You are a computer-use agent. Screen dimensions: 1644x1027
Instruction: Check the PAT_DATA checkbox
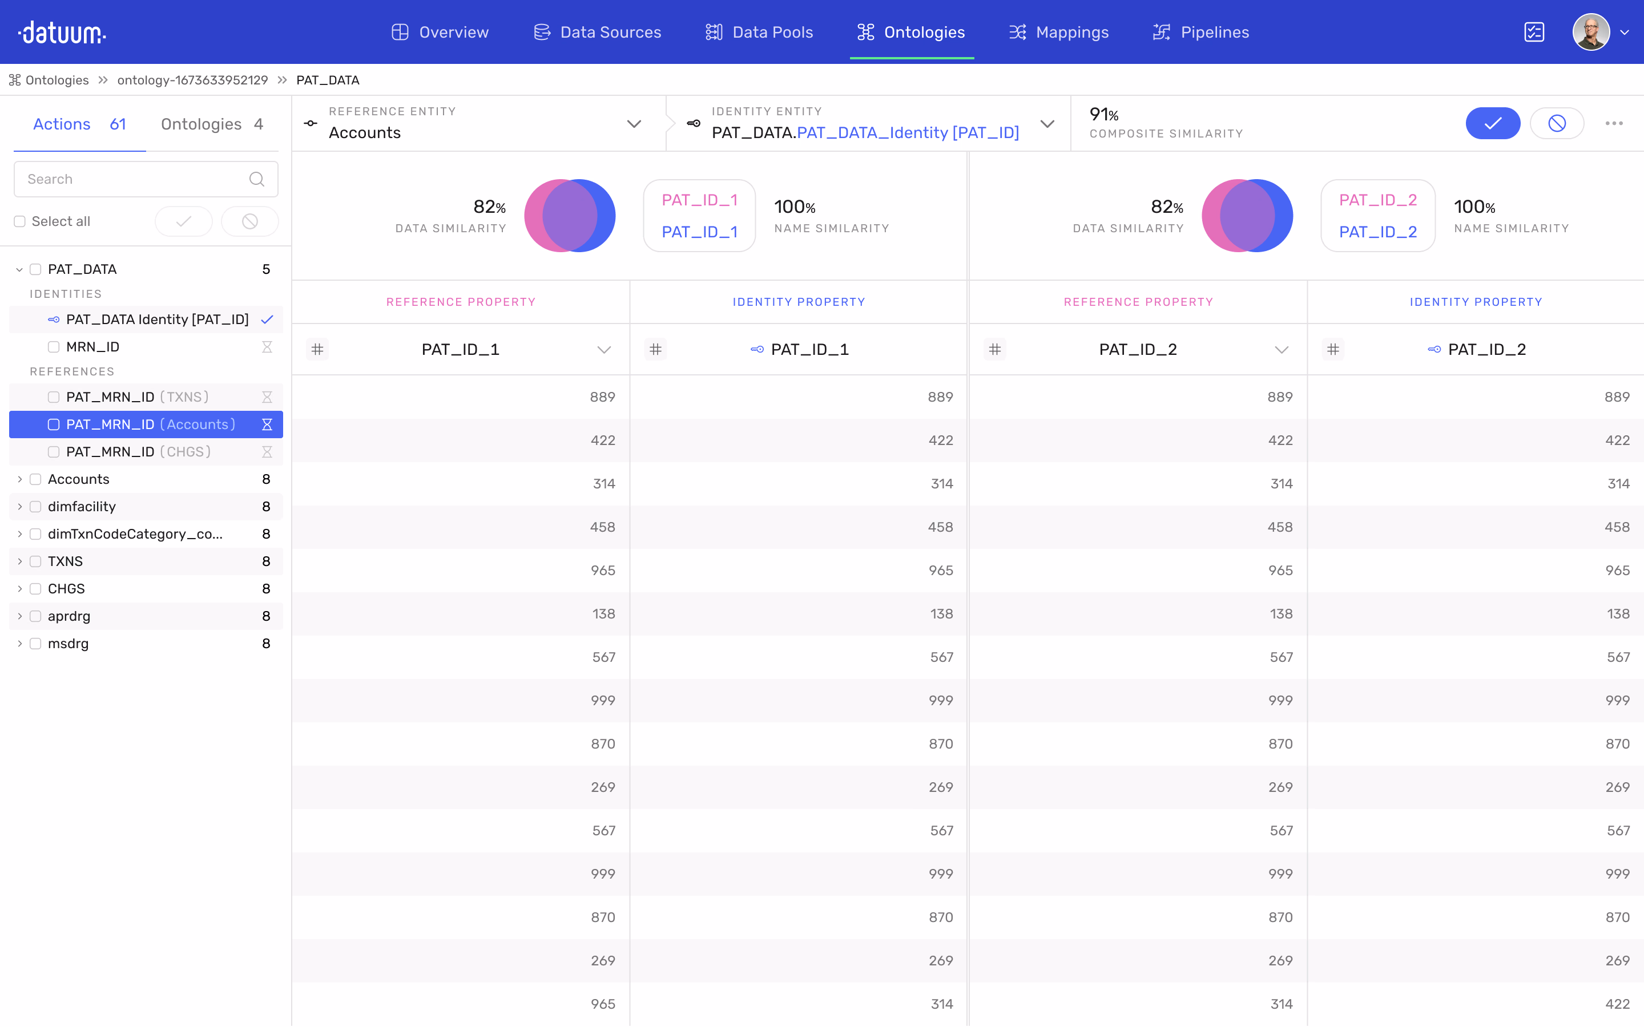click(x=36, y=269)
